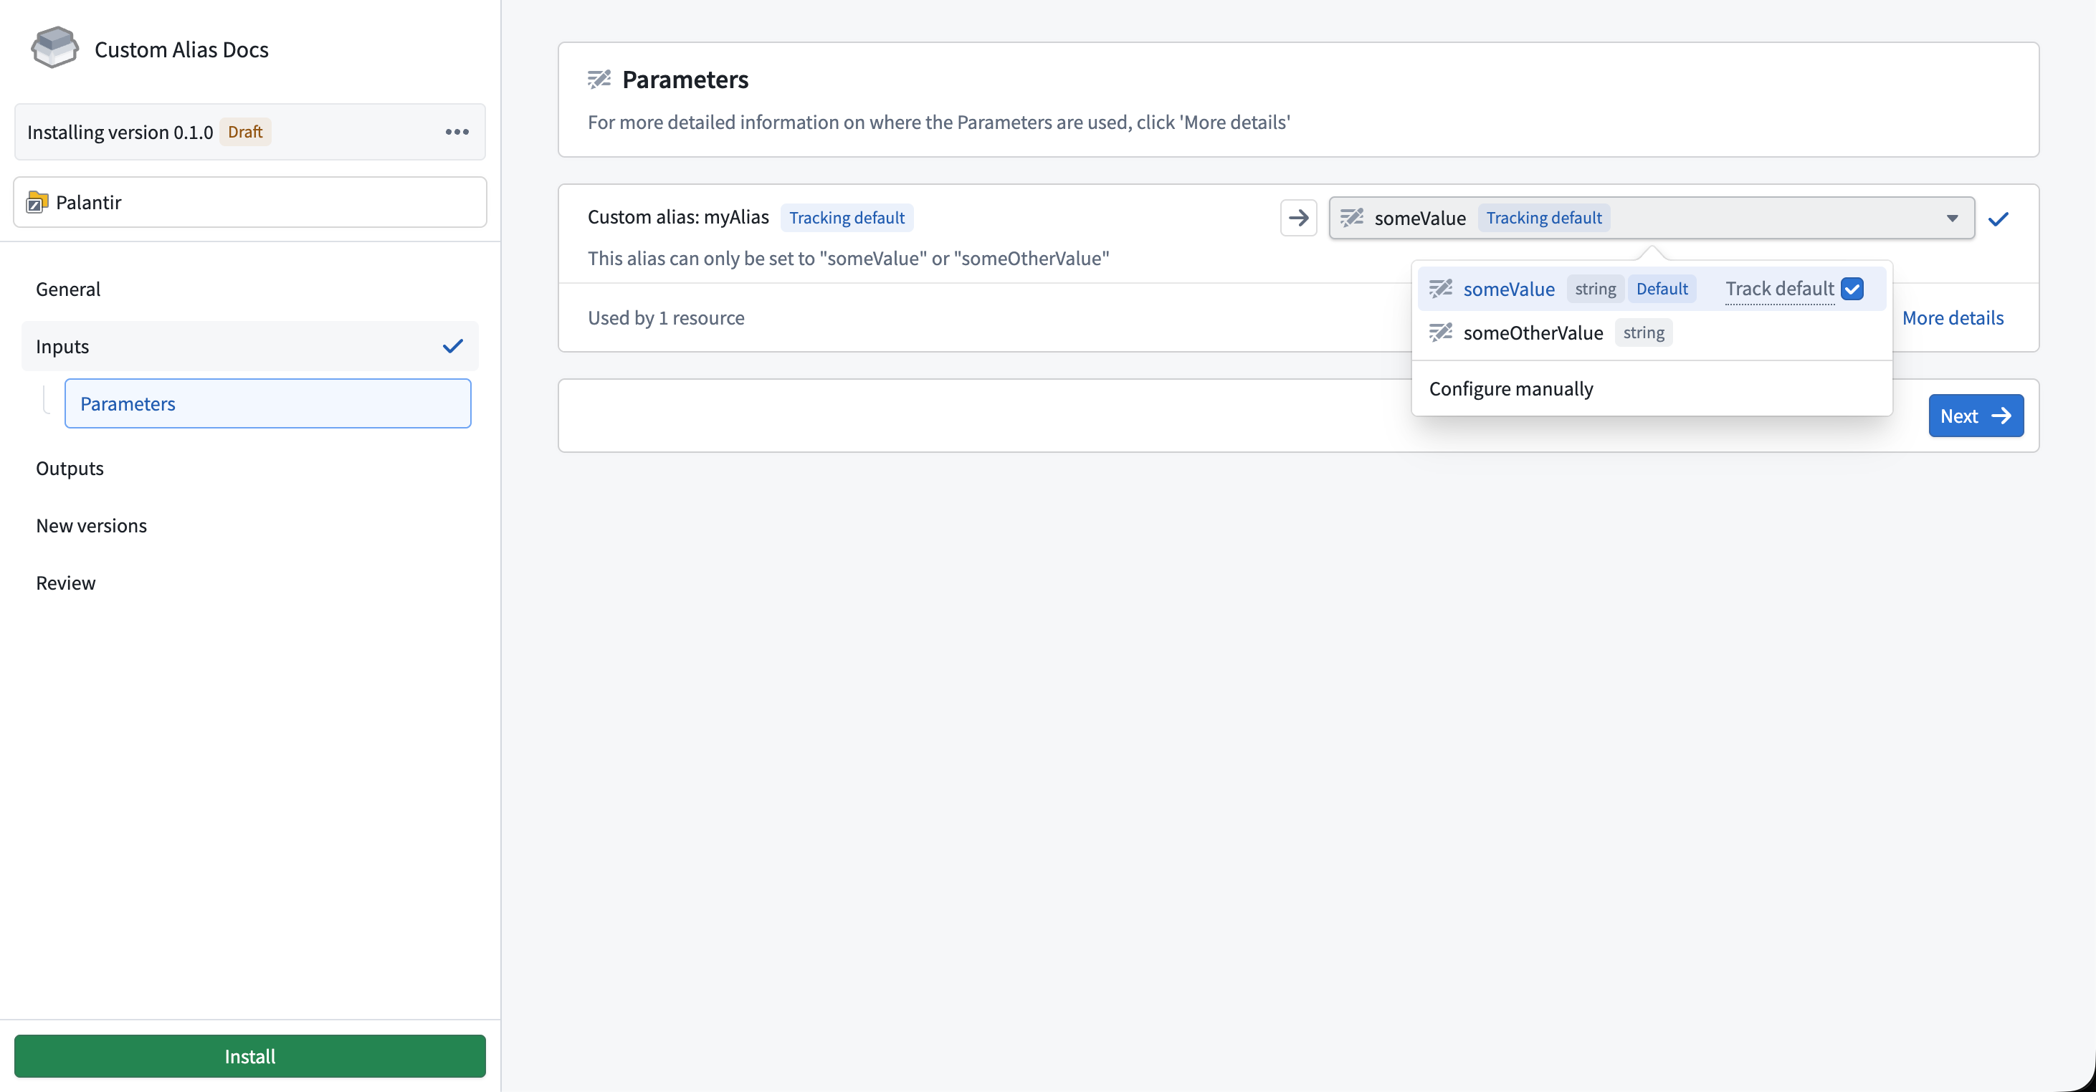Viewport: 2096px width, 1092px height.
Task: Uncheck the Track default checkbox
Action: click(x=1853, y=289)
